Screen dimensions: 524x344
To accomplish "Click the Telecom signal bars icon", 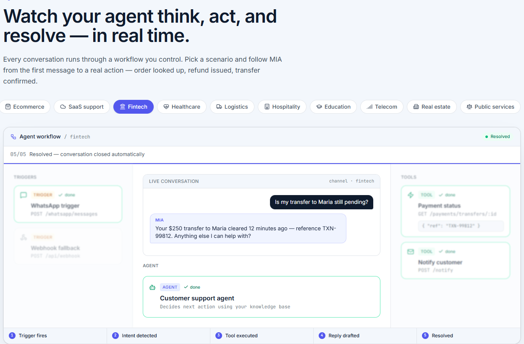I will 369,107.
